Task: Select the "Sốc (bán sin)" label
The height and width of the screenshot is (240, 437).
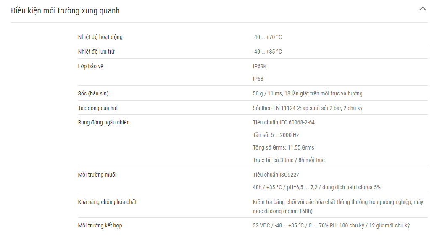Action: [93, 93]
